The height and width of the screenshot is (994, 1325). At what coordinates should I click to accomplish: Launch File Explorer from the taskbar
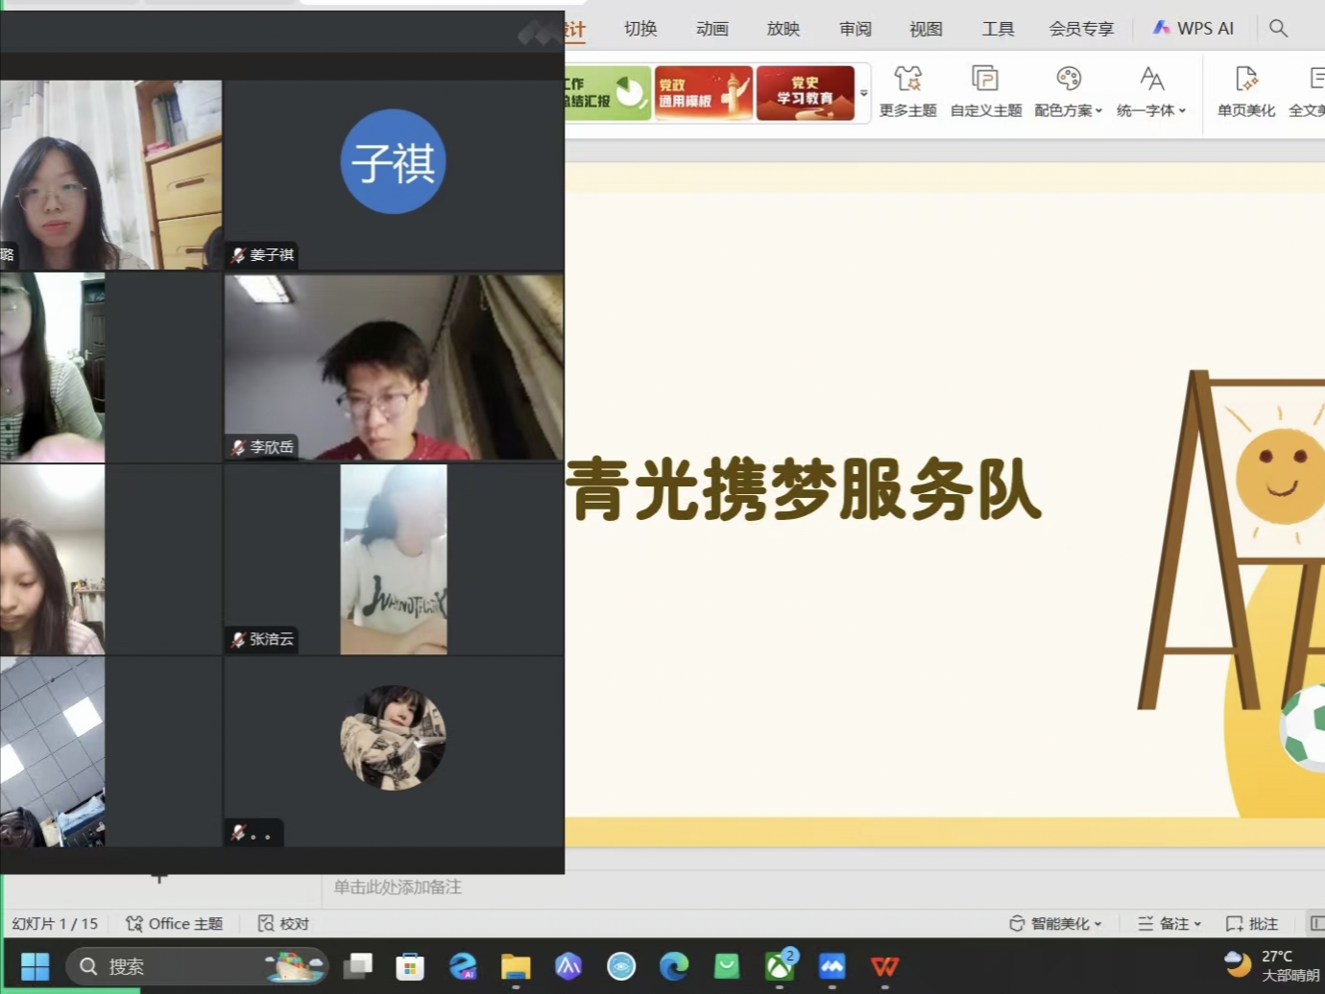(x=516, y=966)
